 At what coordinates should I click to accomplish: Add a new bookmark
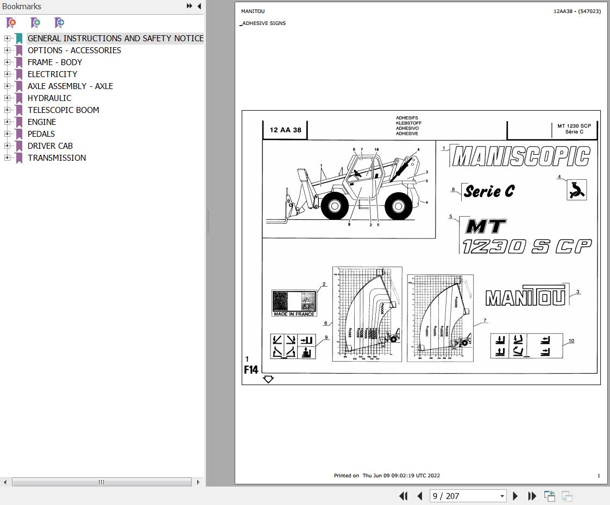[x=35, y=23]
